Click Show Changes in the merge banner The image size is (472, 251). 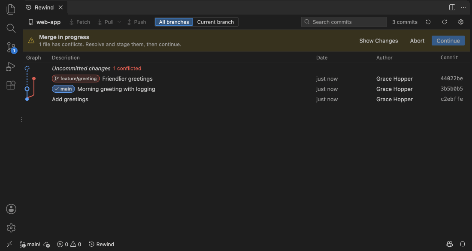tap(379, 41)
